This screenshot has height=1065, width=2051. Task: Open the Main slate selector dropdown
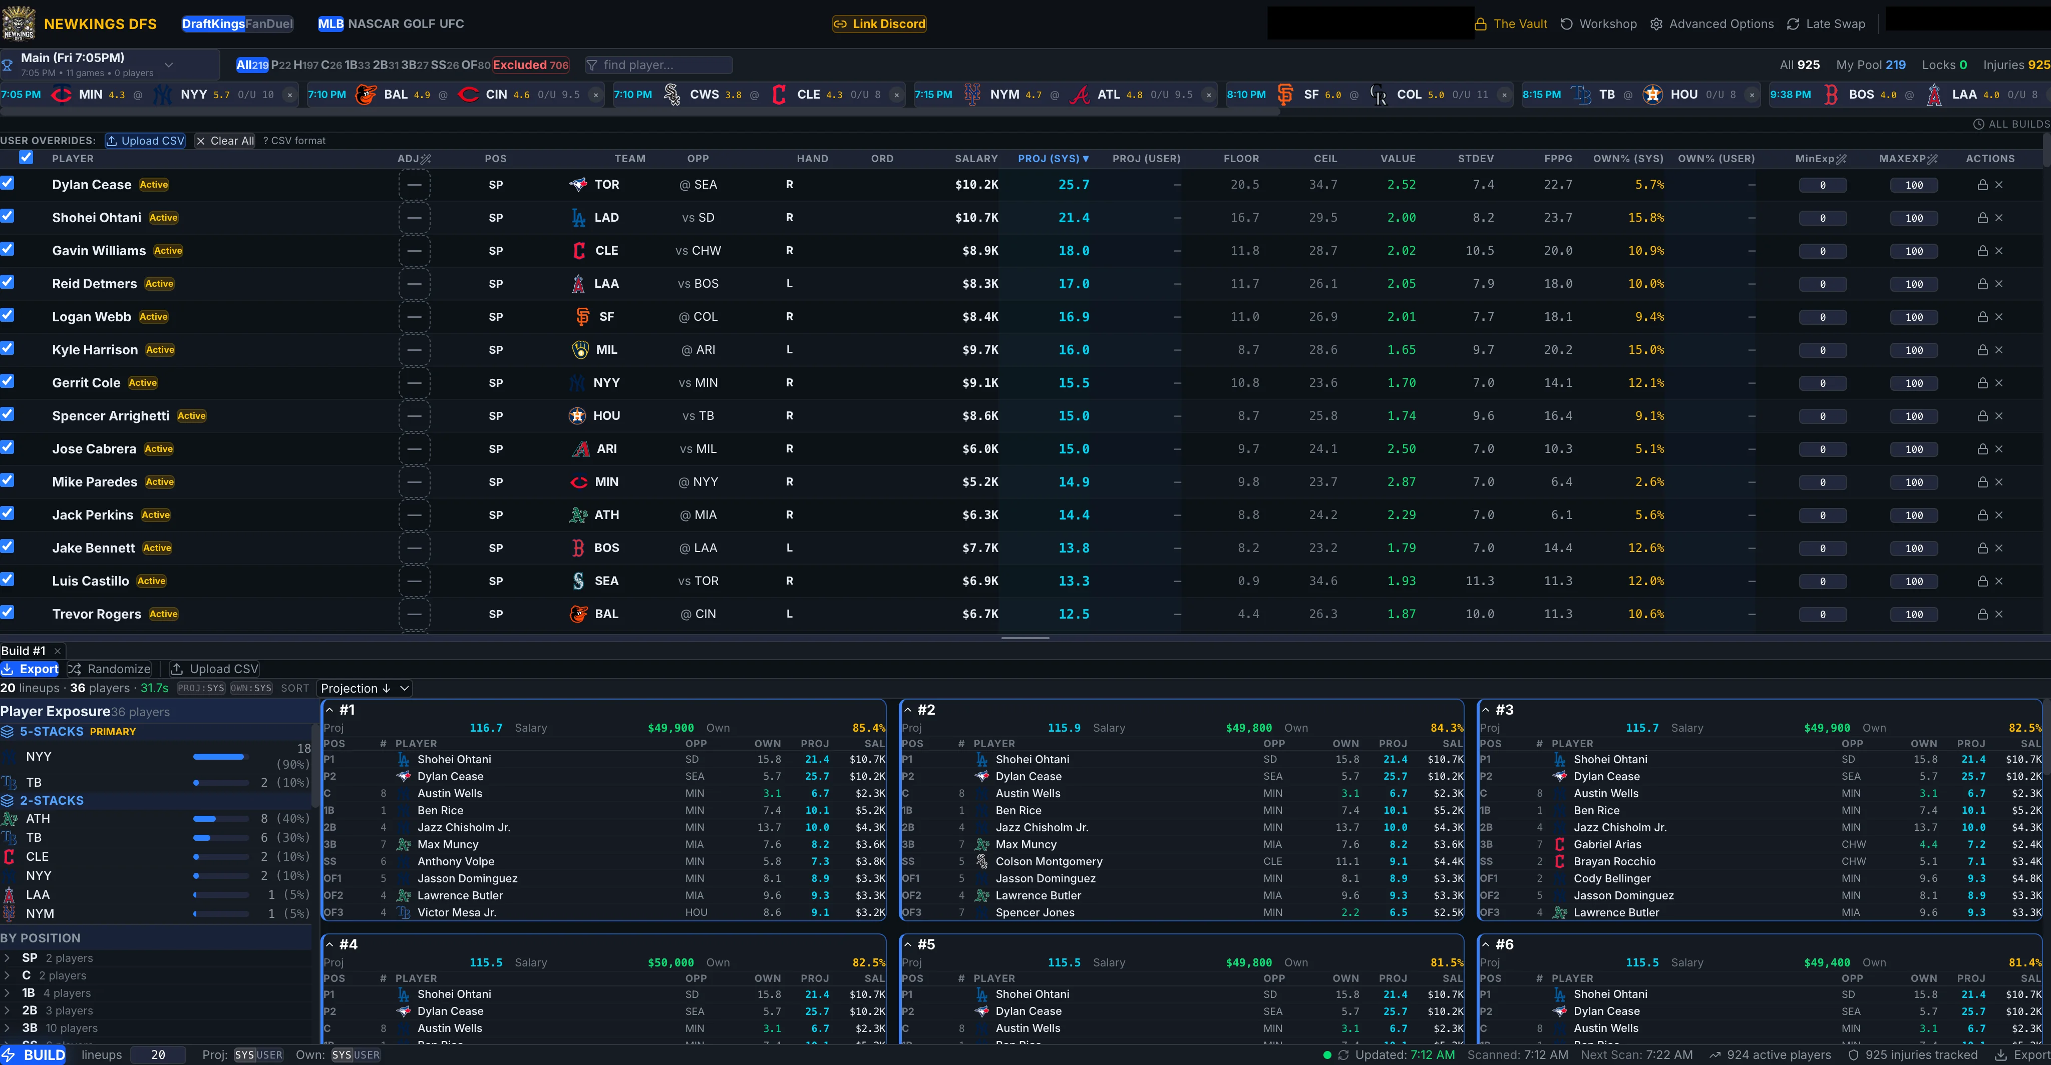click(110, 65)
